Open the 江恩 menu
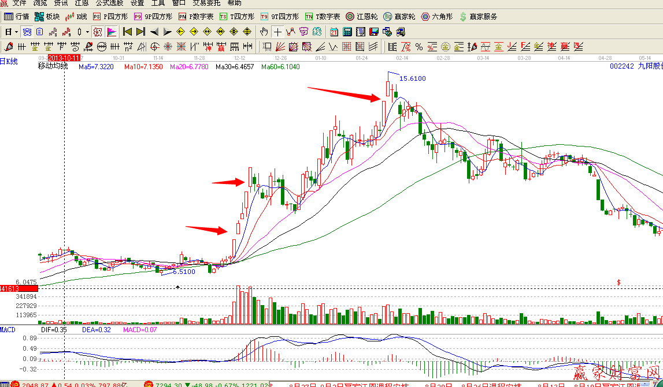The image size is (663, 387). tap(82, 3)
